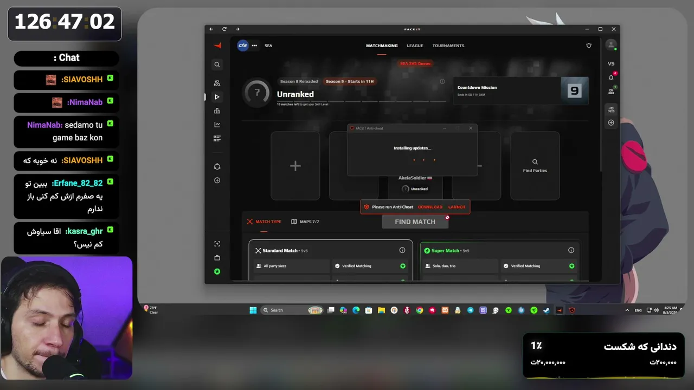Switch to the MATCHMAKING tab
The width and height of the screenshot is (694, 390).
(382, 45)
